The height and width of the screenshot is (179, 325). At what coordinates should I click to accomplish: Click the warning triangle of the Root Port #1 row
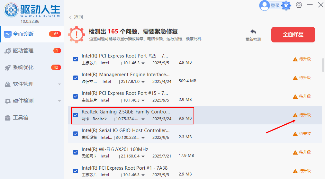(x=295, y=171)
